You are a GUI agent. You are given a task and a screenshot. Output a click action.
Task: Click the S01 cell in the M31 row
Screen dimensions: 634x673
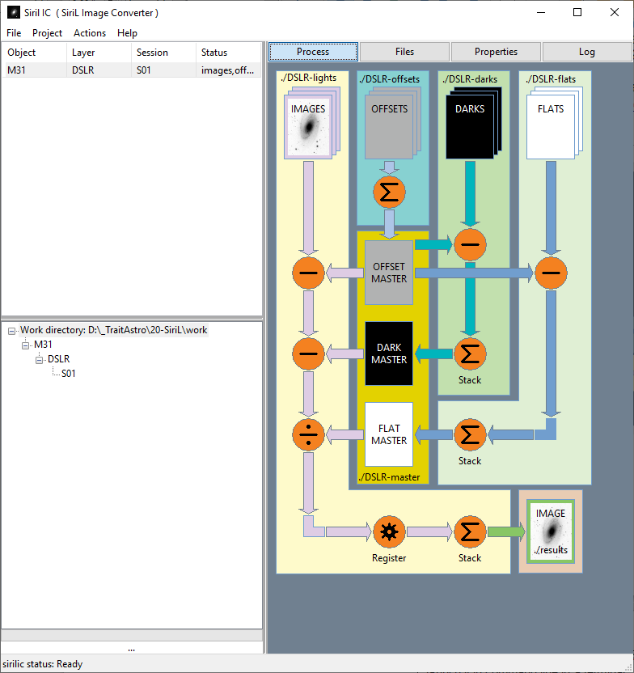164,70
